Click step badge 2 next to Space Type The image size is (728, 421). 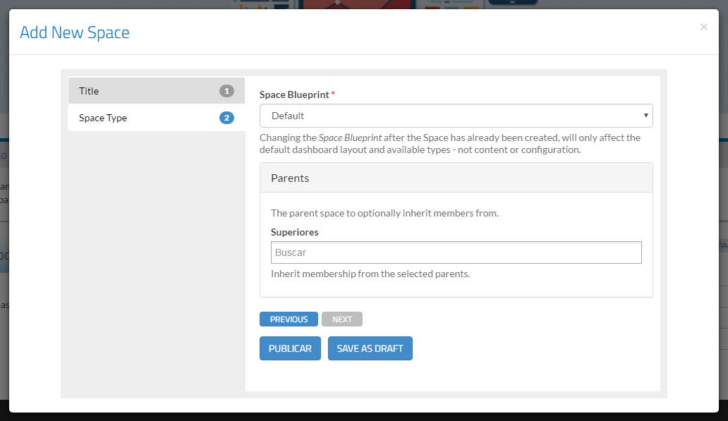point(226,118)
